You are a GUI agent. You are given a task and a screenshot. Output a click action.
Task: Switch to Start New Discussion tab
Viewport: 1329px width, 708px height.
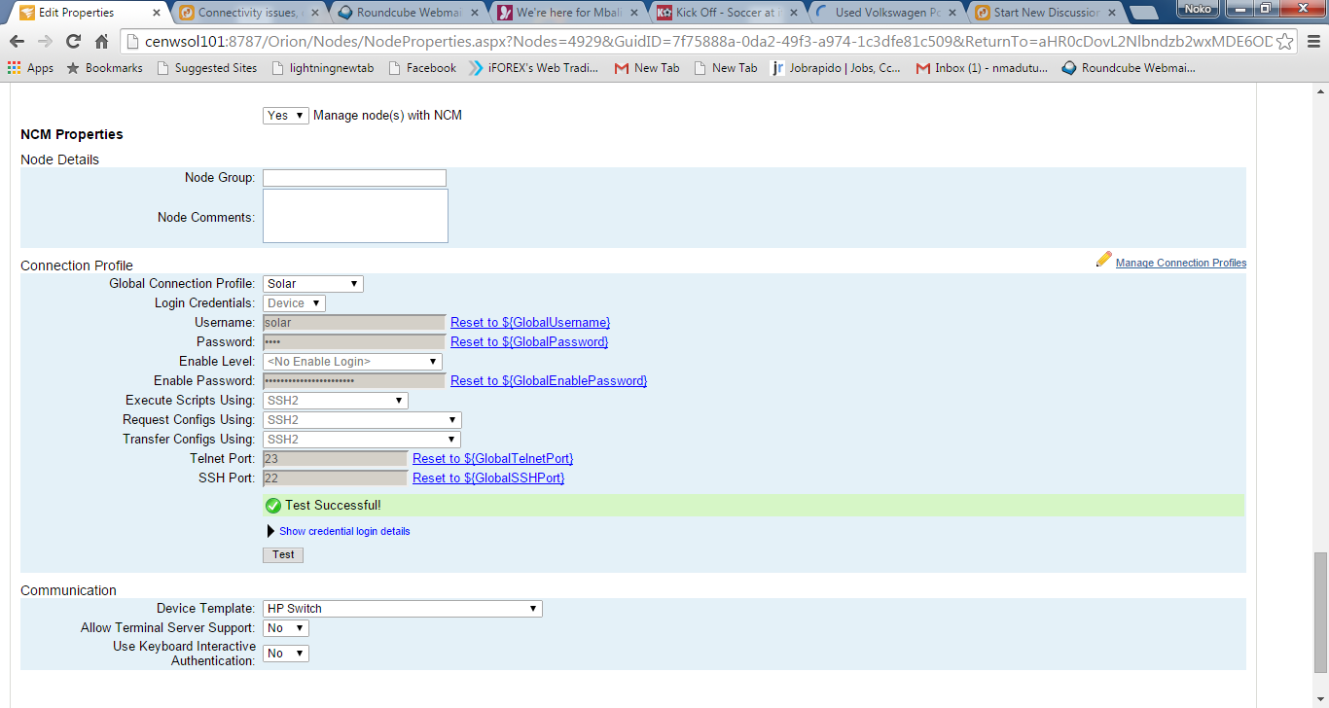[1047, 13]
